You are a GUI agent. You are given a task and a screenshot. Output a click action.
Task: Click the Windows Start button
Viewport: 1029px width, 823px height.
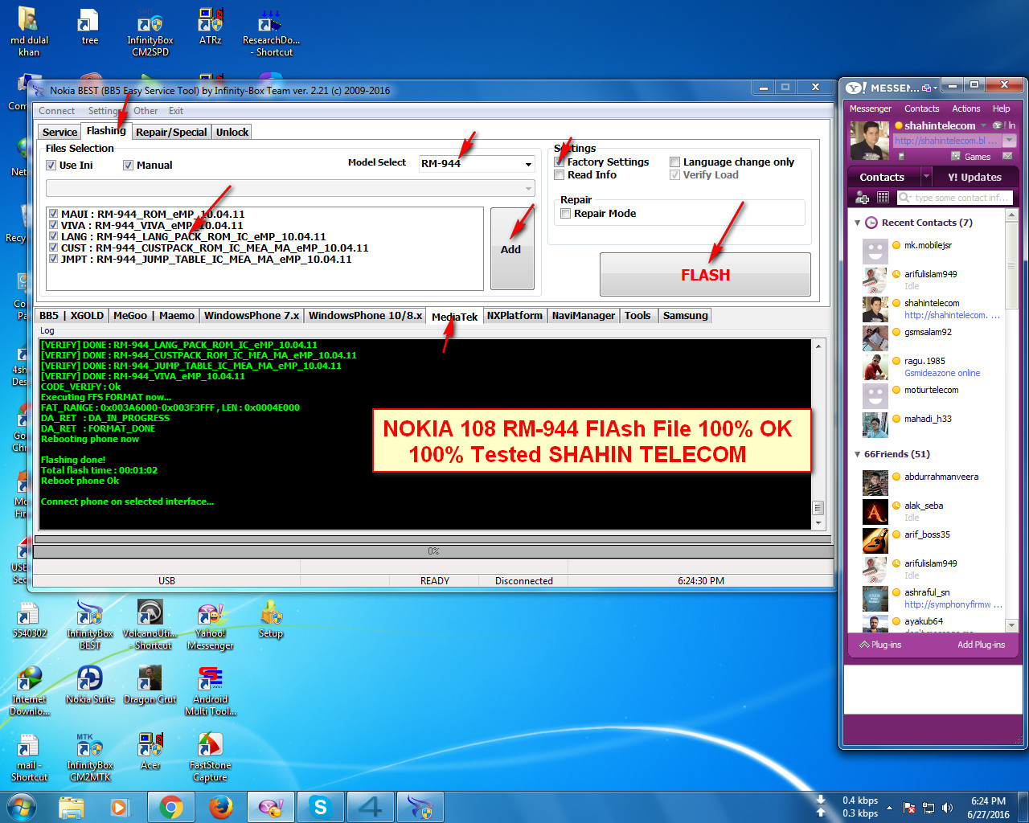pos(22,807)
